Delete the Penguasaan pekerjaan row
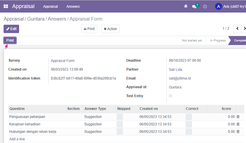 [x=238, y=117]
